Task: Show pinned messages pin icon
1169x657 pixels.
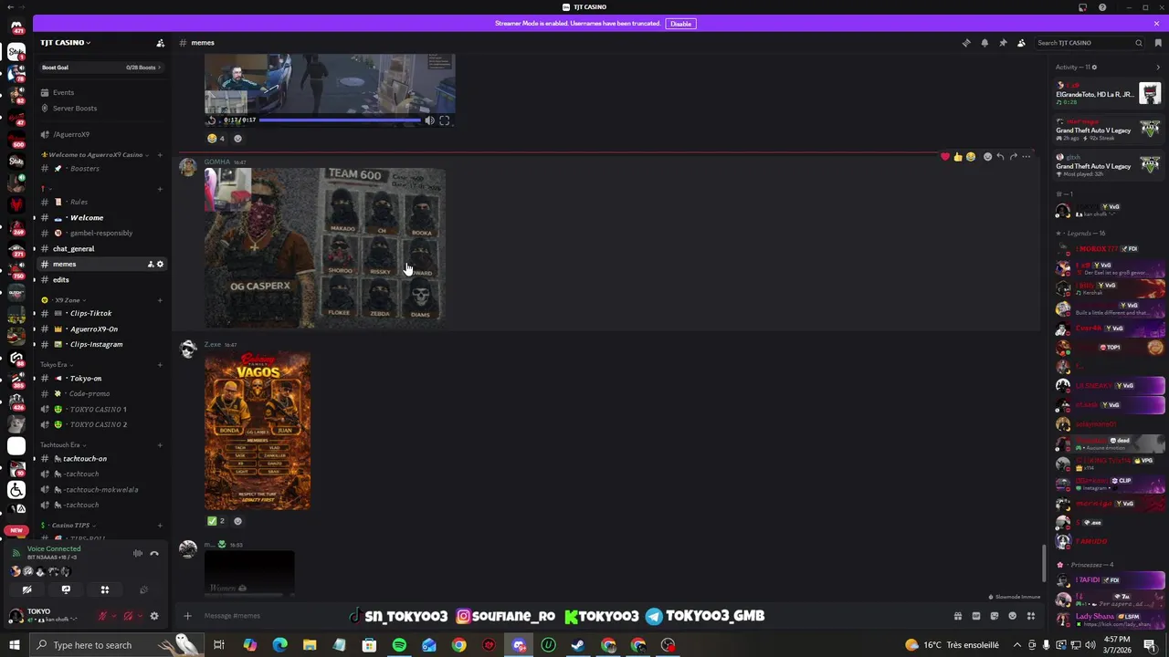Action: tap(1003, 43)
